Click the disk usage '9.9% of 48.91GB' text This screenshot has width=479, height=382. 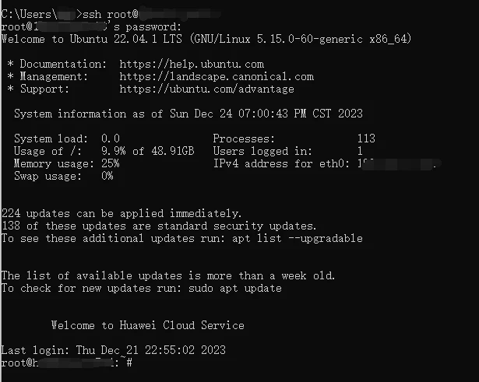(147, 152)
